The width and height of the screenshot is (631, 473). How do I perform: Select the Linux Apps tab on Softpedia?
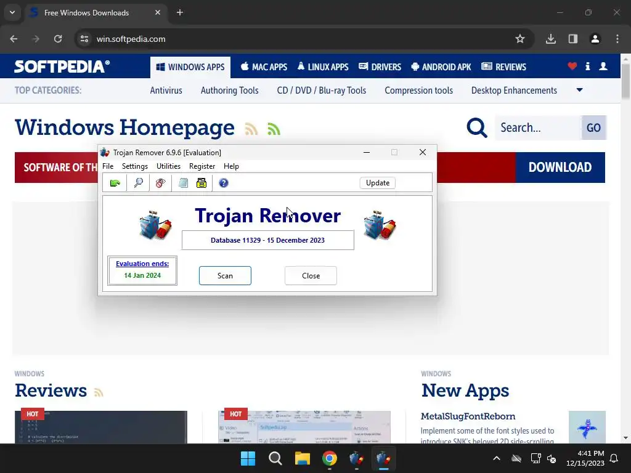[x=323, y=67]
